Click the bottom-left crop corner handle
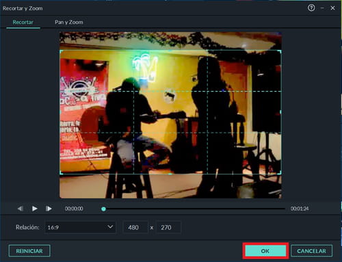This screenshot has width=342, height=262. (x=61, y=173)
